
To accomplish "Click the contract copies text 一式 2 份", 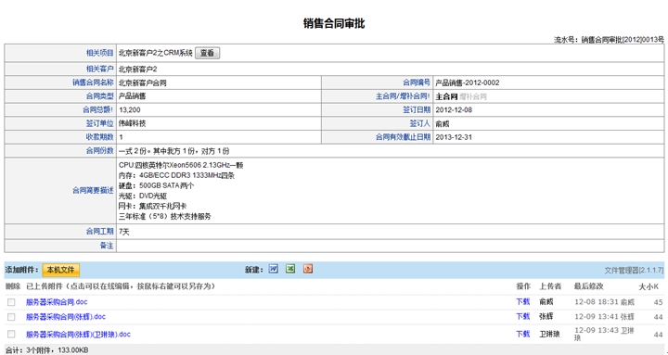I will tap(134, 151).
